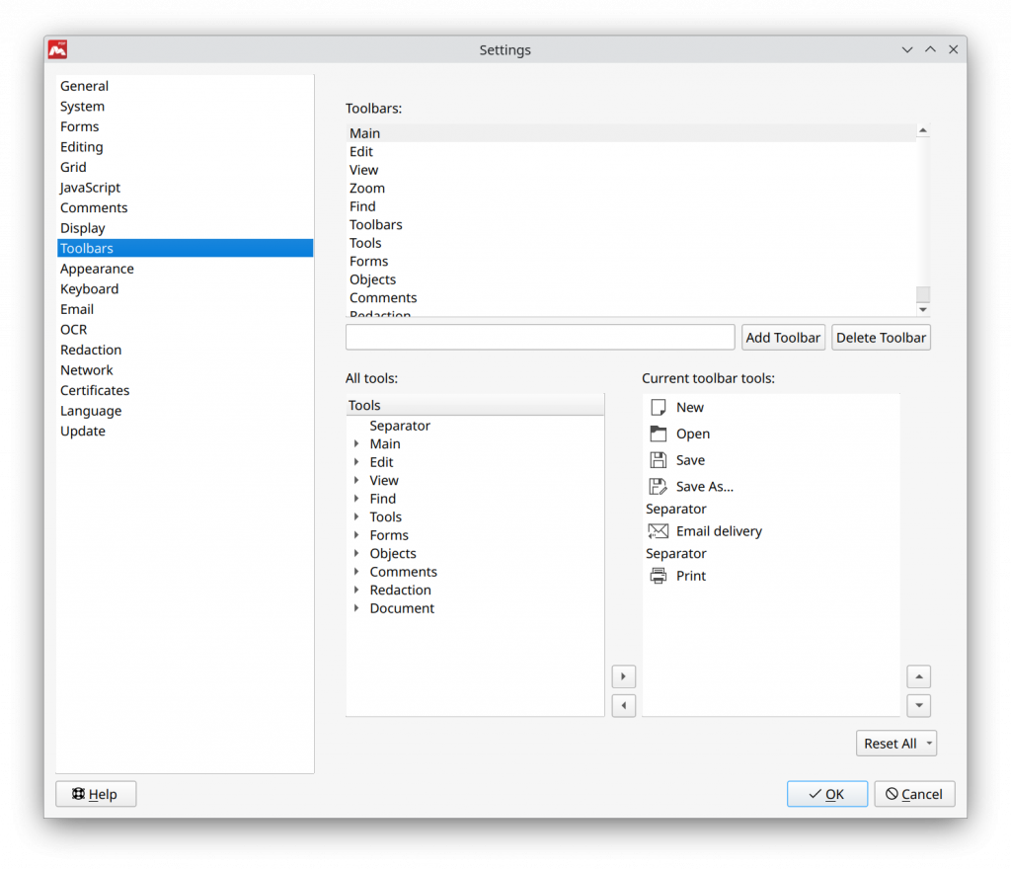
Task: Click the down arrow to move tool down
Action: click(x=918, y=705)
